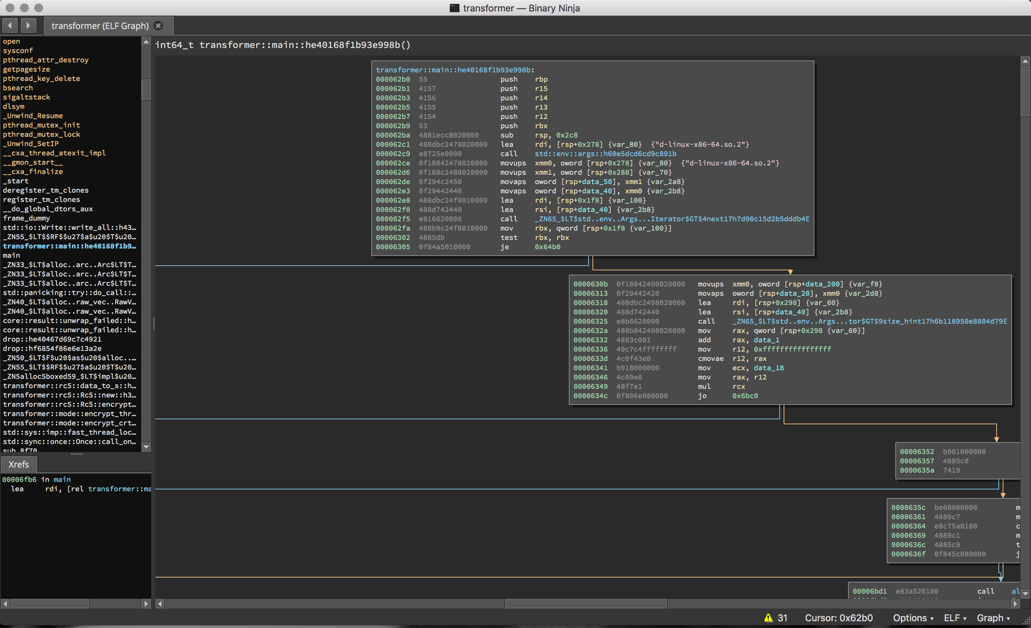Click the warning icon in status bar

(768, 618)
